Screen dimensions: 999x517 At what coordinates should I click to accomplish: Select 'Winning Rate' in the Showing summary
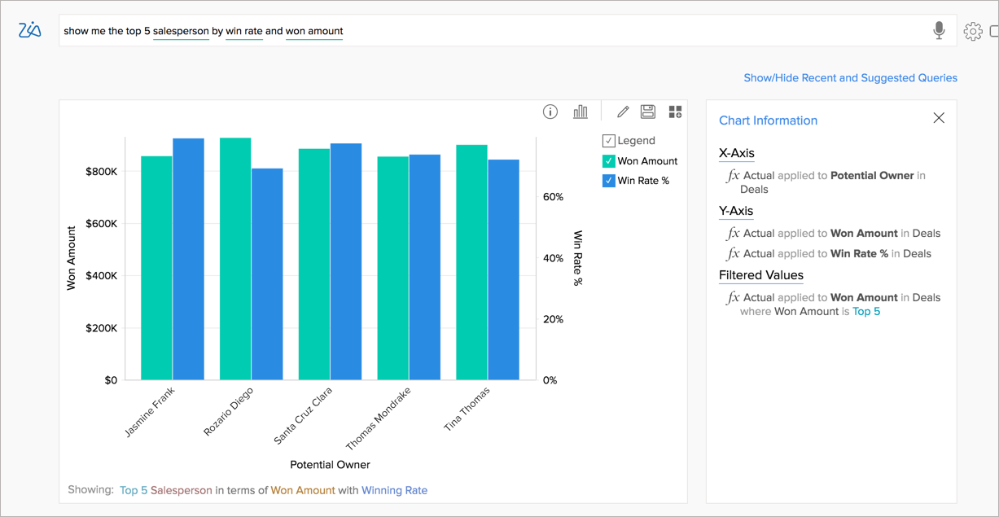[x=395, y=490]
